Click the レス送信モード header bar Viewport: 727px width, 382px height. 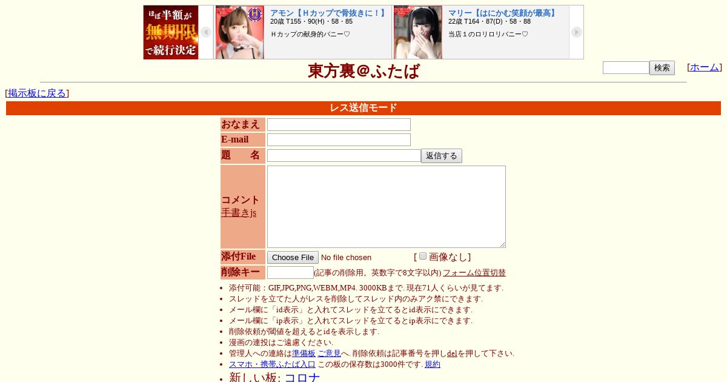click(363, 108)
